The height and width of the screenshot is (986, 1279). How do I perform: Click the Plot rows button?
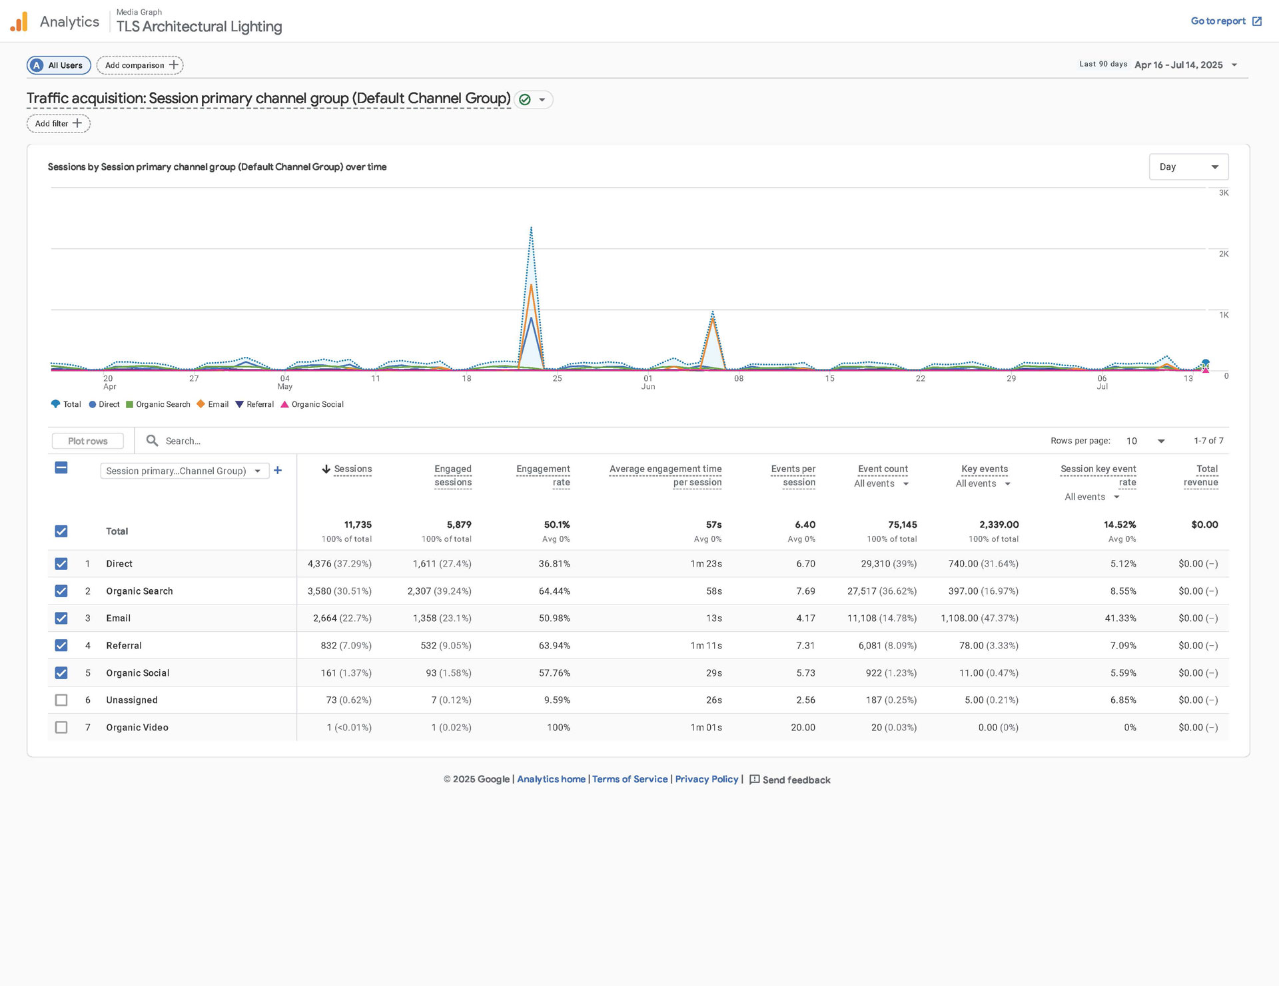coord(88,441)
